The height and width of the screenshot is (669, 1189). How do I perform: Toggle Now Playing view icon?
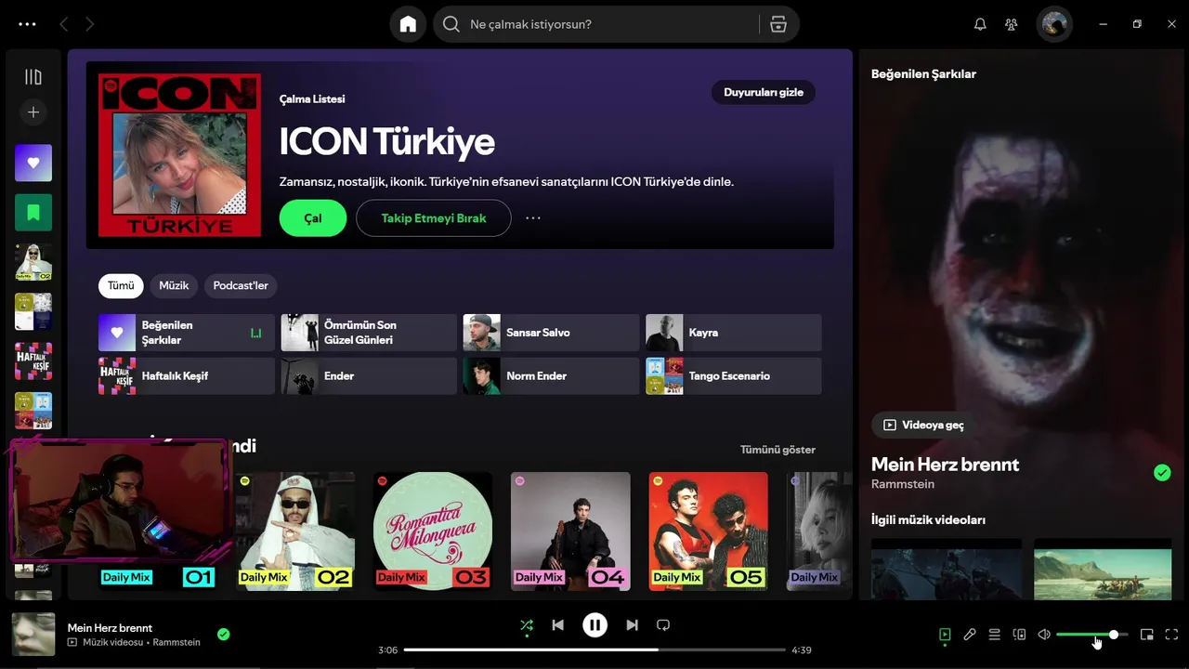click(945, 635)
